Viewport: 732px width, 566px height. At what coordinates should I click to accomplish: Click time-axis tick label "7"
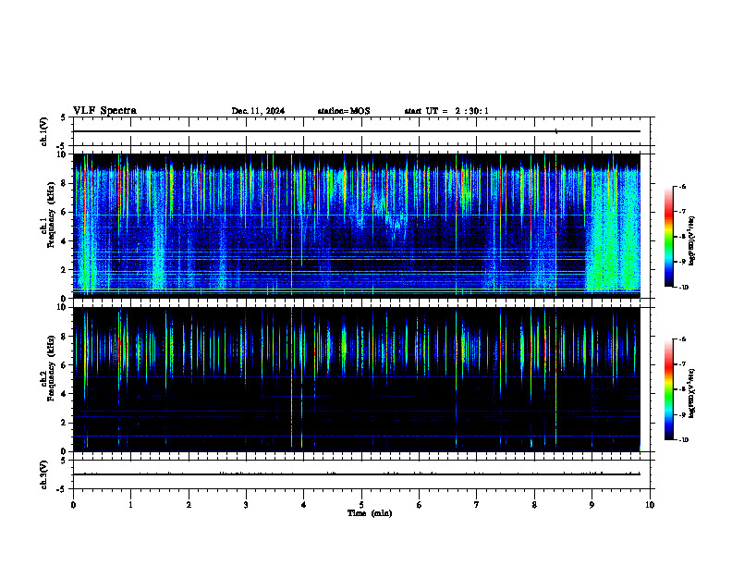coord(477,505)
